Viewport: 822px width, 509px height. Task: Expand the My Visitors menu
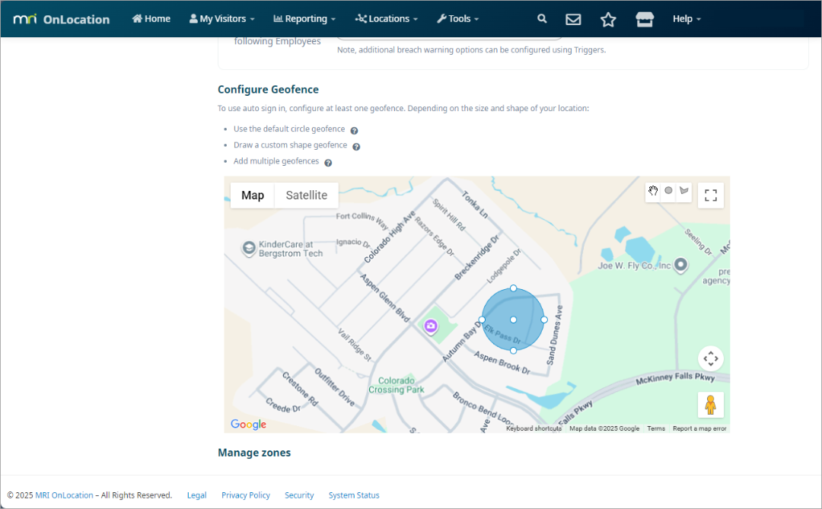tap(221, 19)
